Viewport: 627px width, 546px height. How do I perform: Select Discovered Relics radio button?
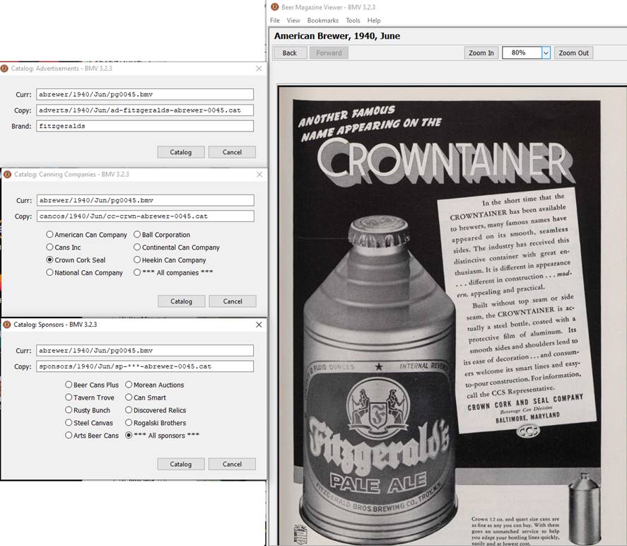click(x=129, y=410)
